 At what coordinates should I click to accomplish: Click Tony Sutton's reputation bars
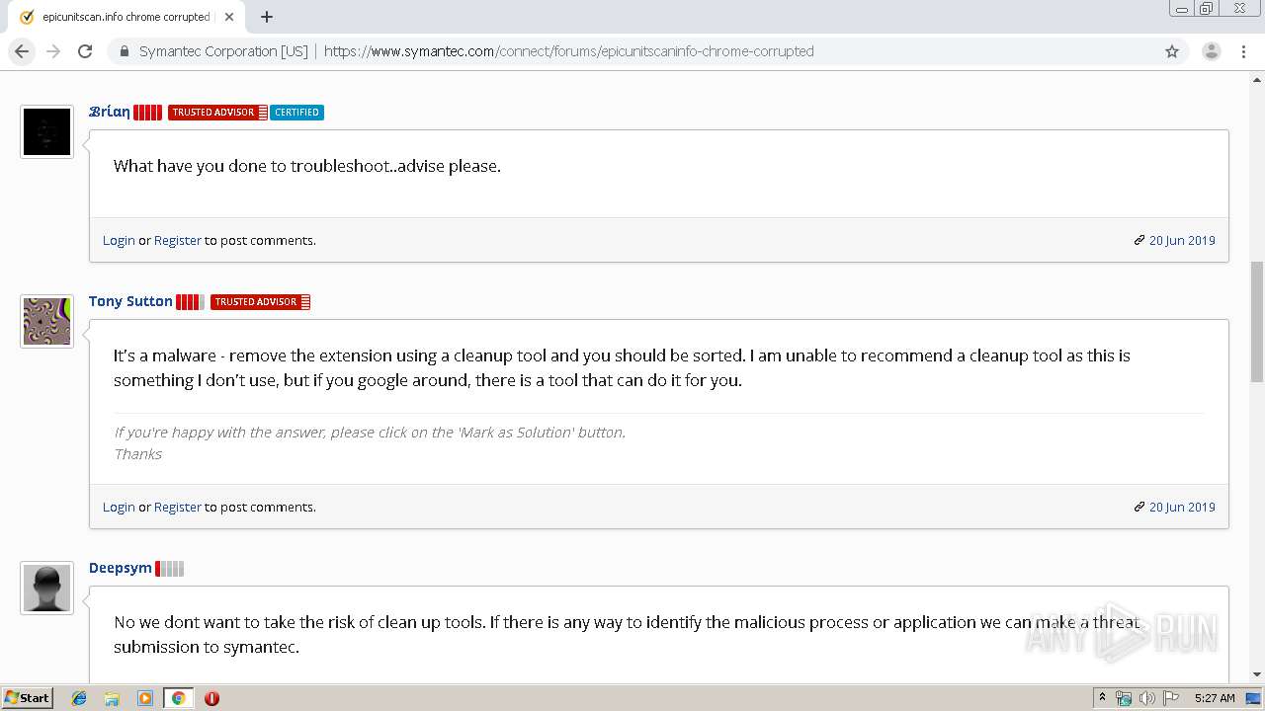click(x=190, y=302)
